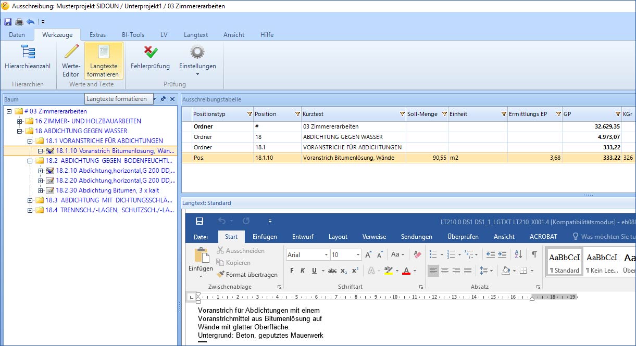Enable left text alignment
636x346 pixels.
[433, 271]
